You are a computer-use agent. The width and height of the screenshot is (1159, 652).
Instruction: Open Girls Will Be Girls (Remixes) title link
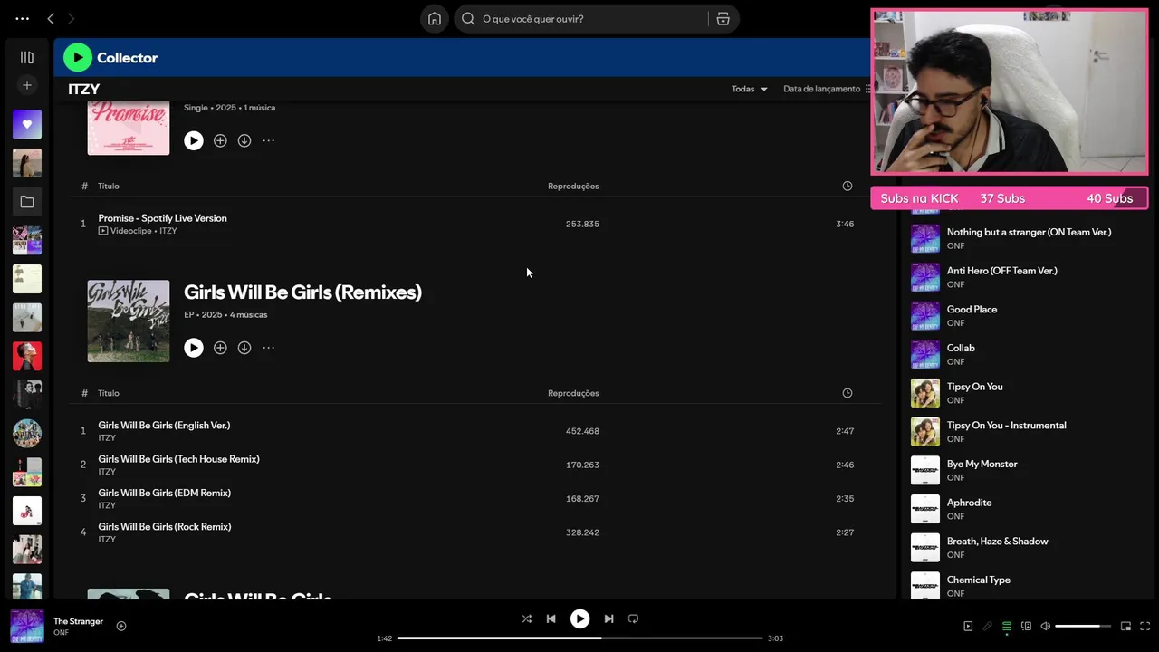302,292
